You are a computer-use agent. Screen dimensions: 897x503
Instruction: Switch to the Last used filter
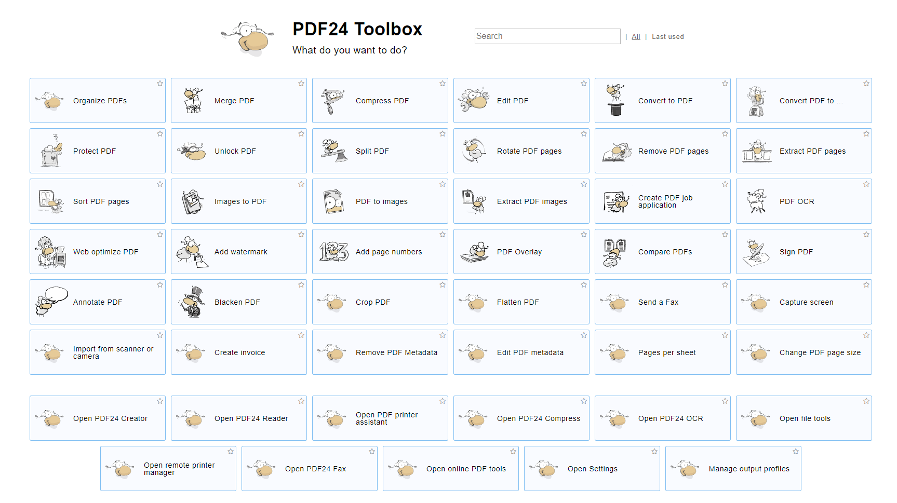pyautogui.click(x=667, y=37)
